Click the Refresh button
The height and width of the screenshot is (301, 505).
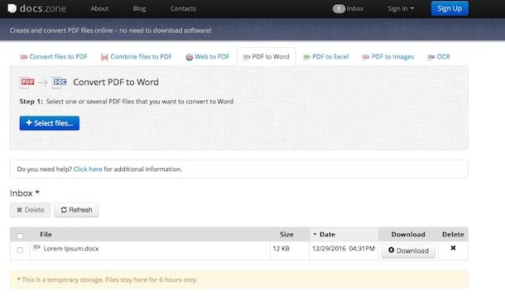(76, 210)
